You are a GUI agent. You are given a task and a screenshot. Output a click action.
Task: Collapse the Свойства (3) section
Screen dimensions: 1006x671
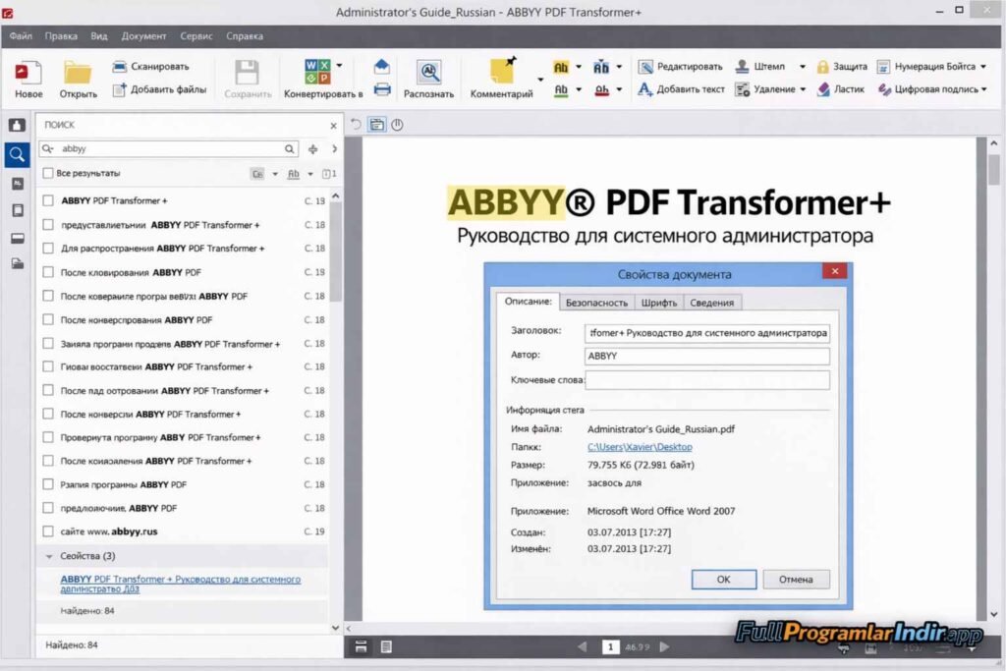pyautogui.click(x=50, y=555)
